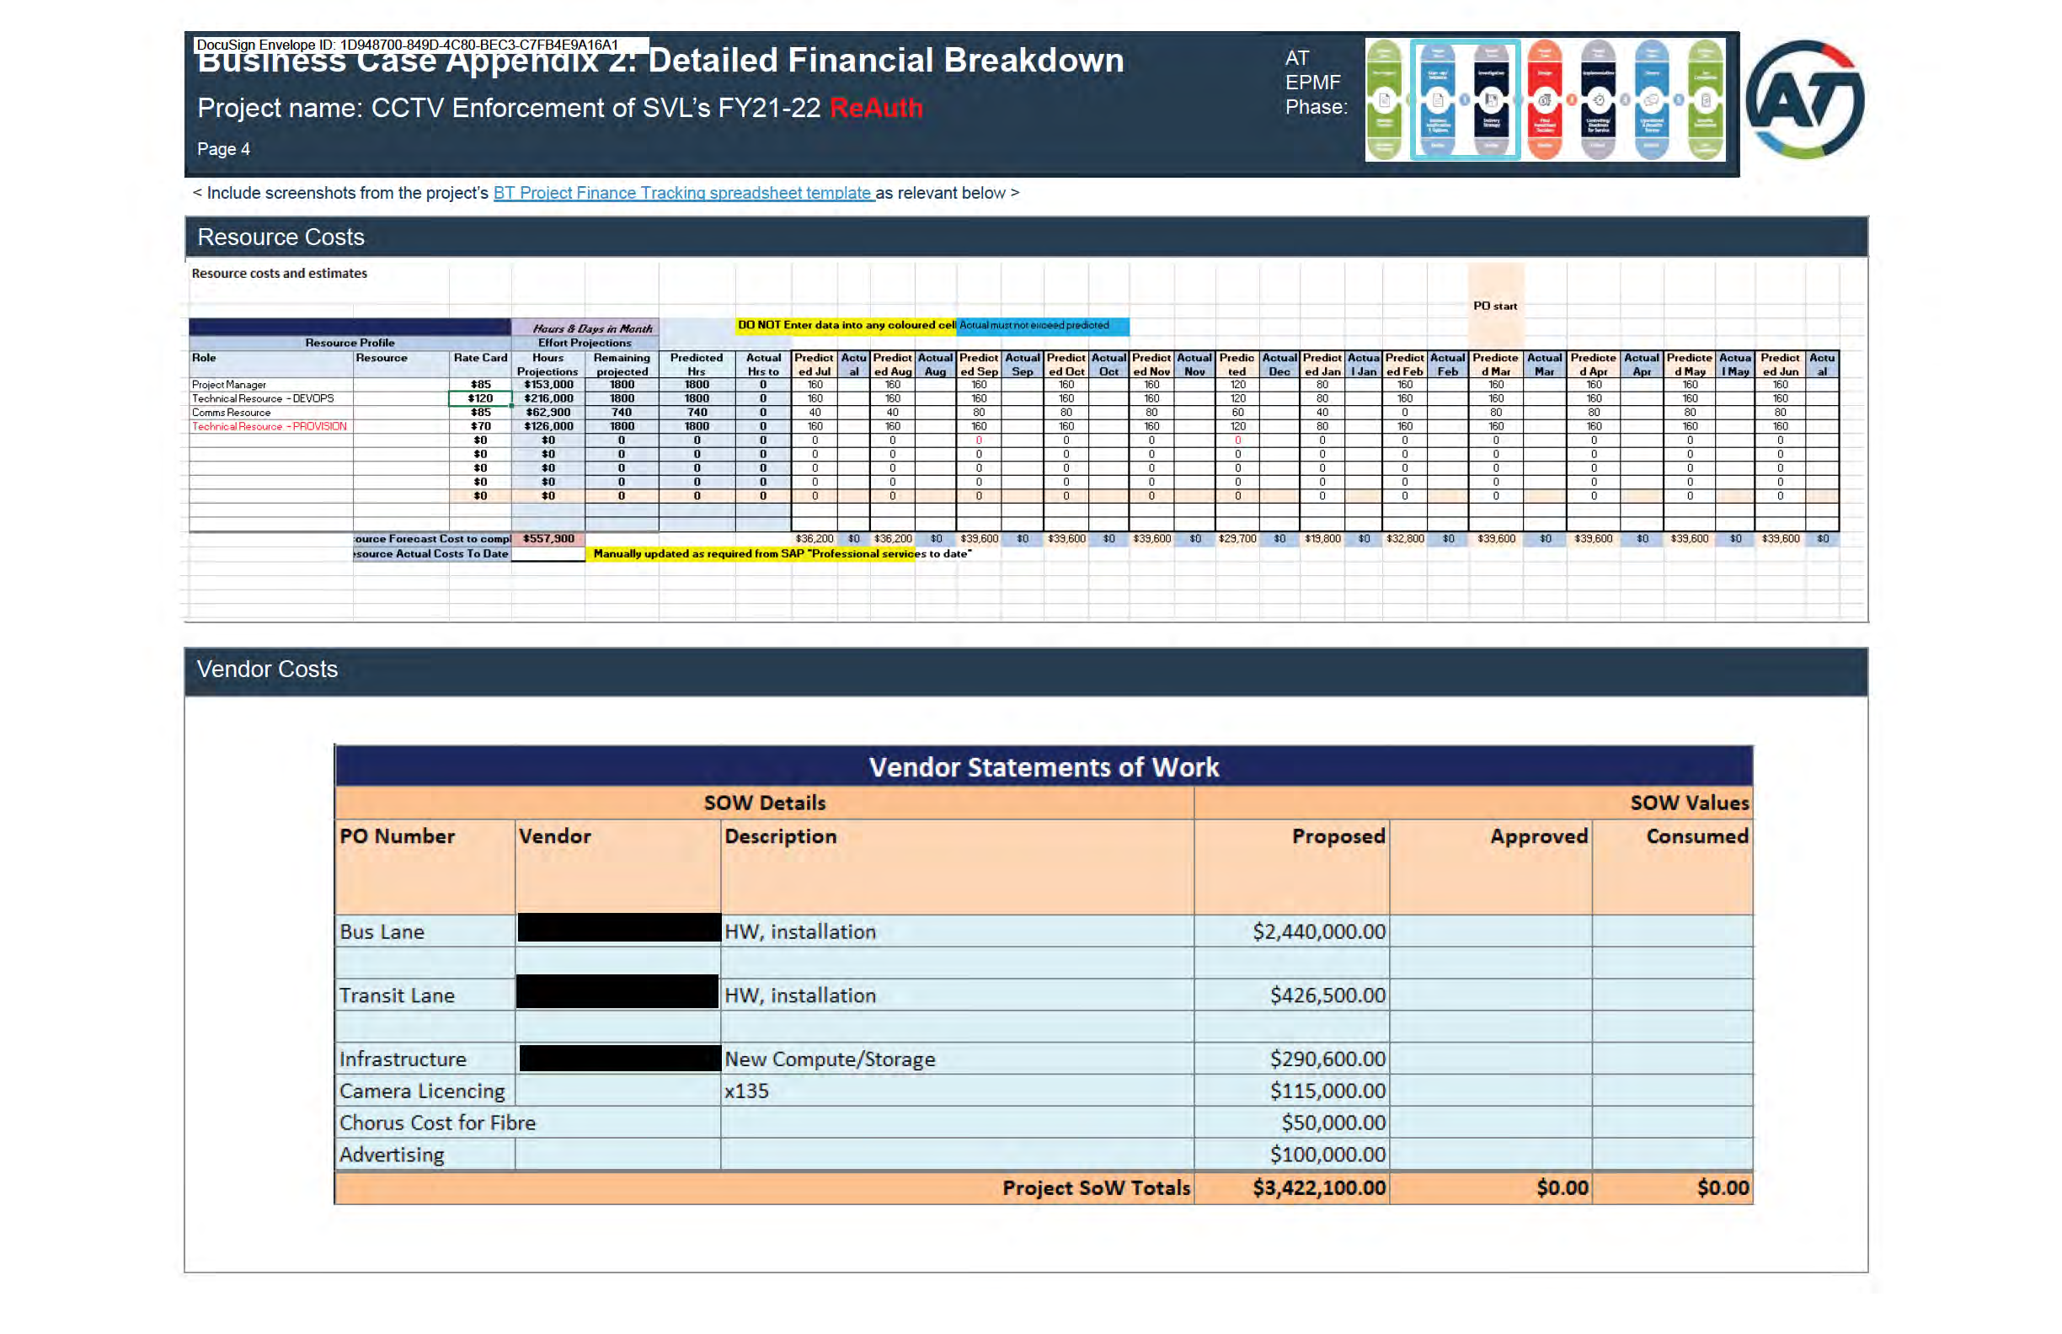
Task: Click the AT circular logo
Action: (x=1803, y=99)
